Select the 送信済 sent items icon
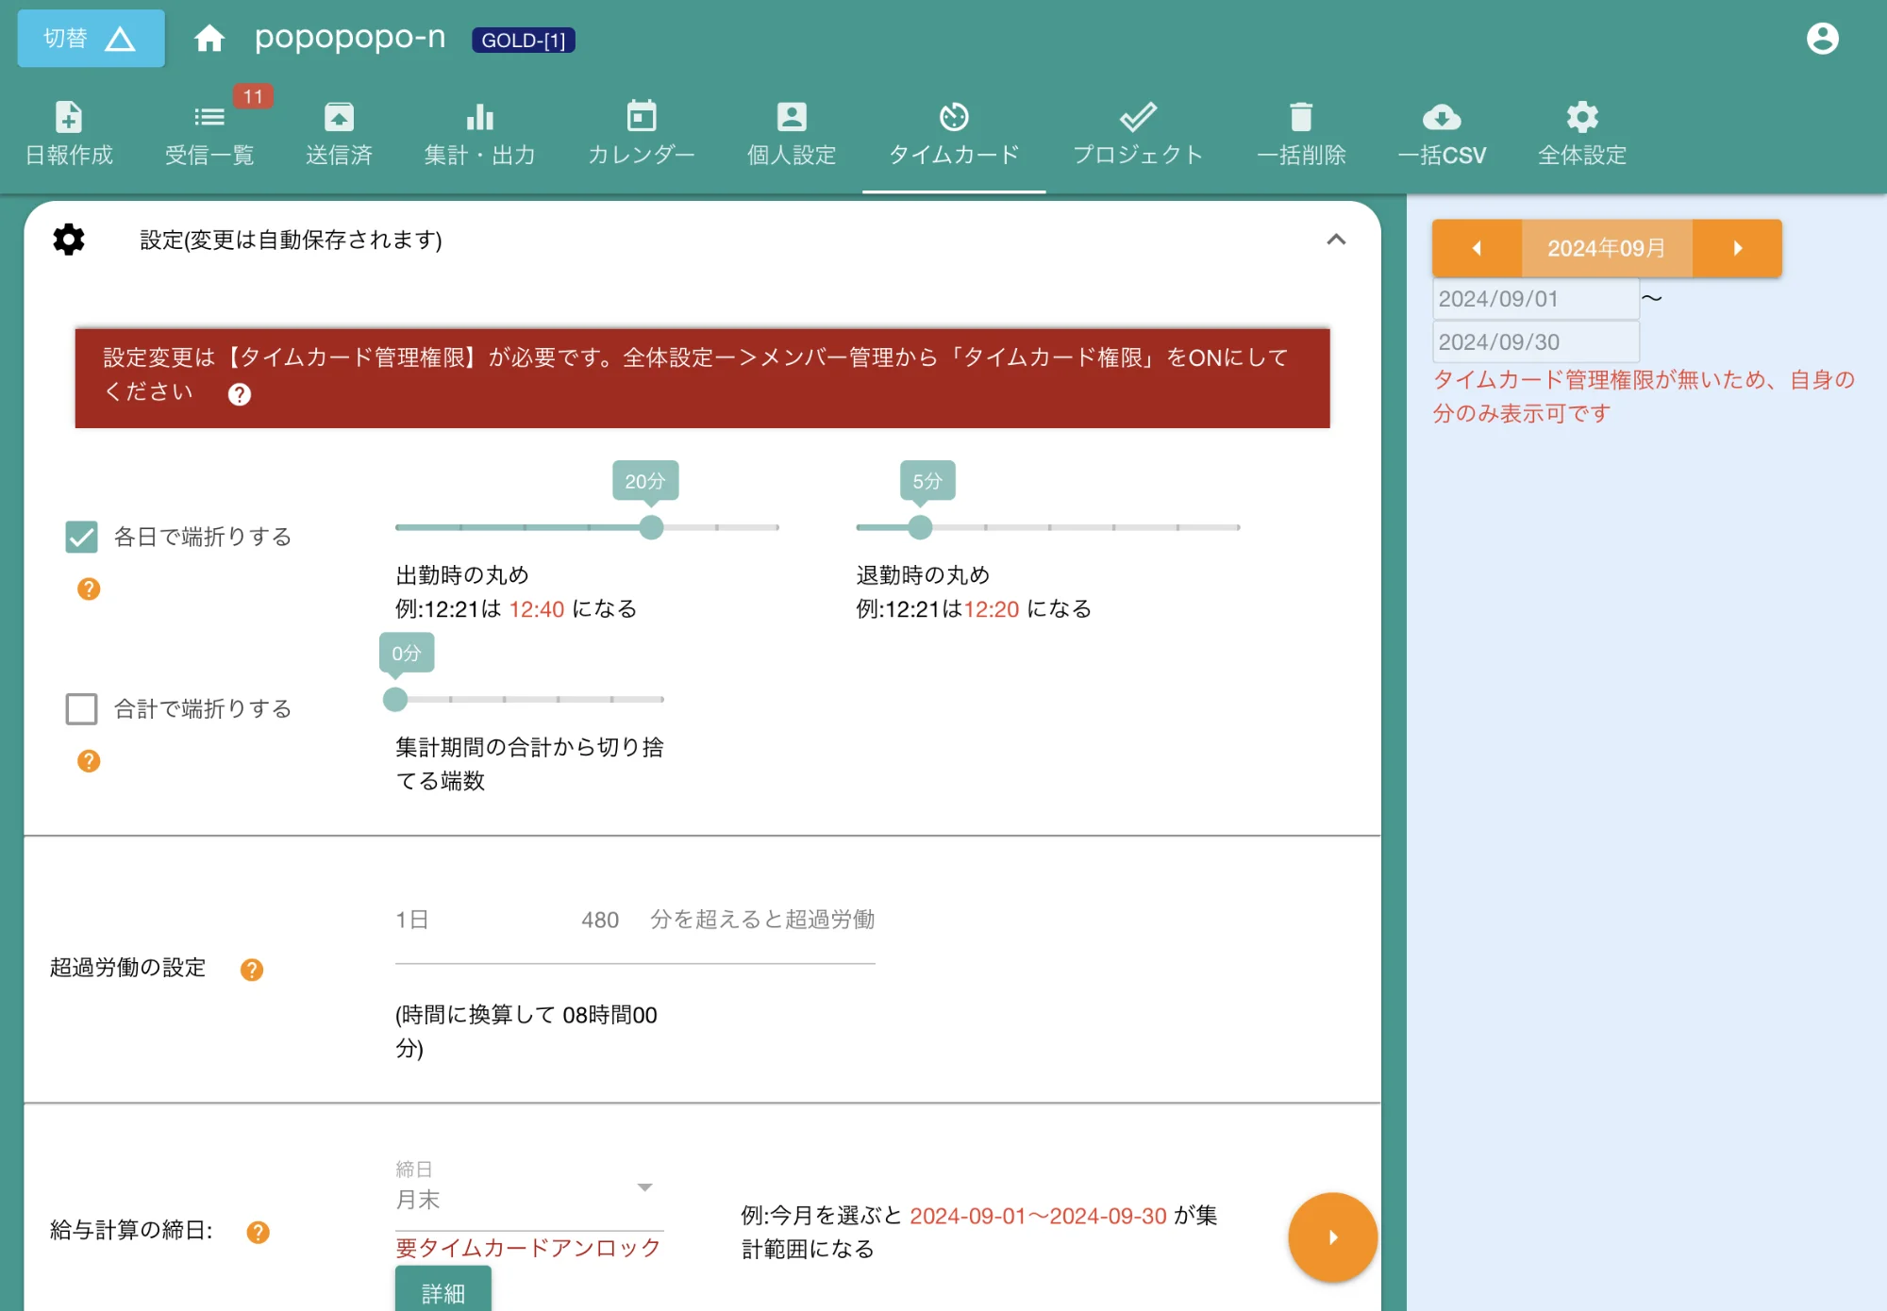This screenshot has width=1887, height=1311. [x=338, y=132]
